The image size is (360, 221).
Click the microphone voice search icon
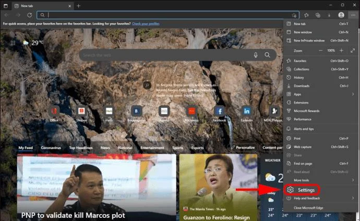(x=256, y=55)
